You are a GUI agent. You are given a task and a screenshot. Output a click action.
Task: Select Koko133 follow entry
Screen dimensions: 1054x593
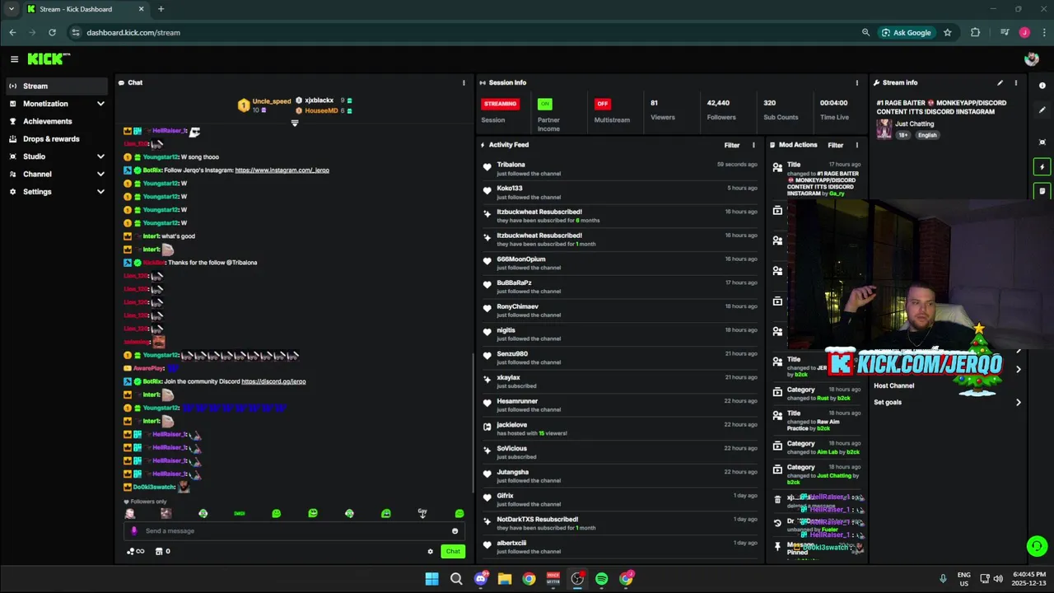pyautogui.click(x=621, y=192)
